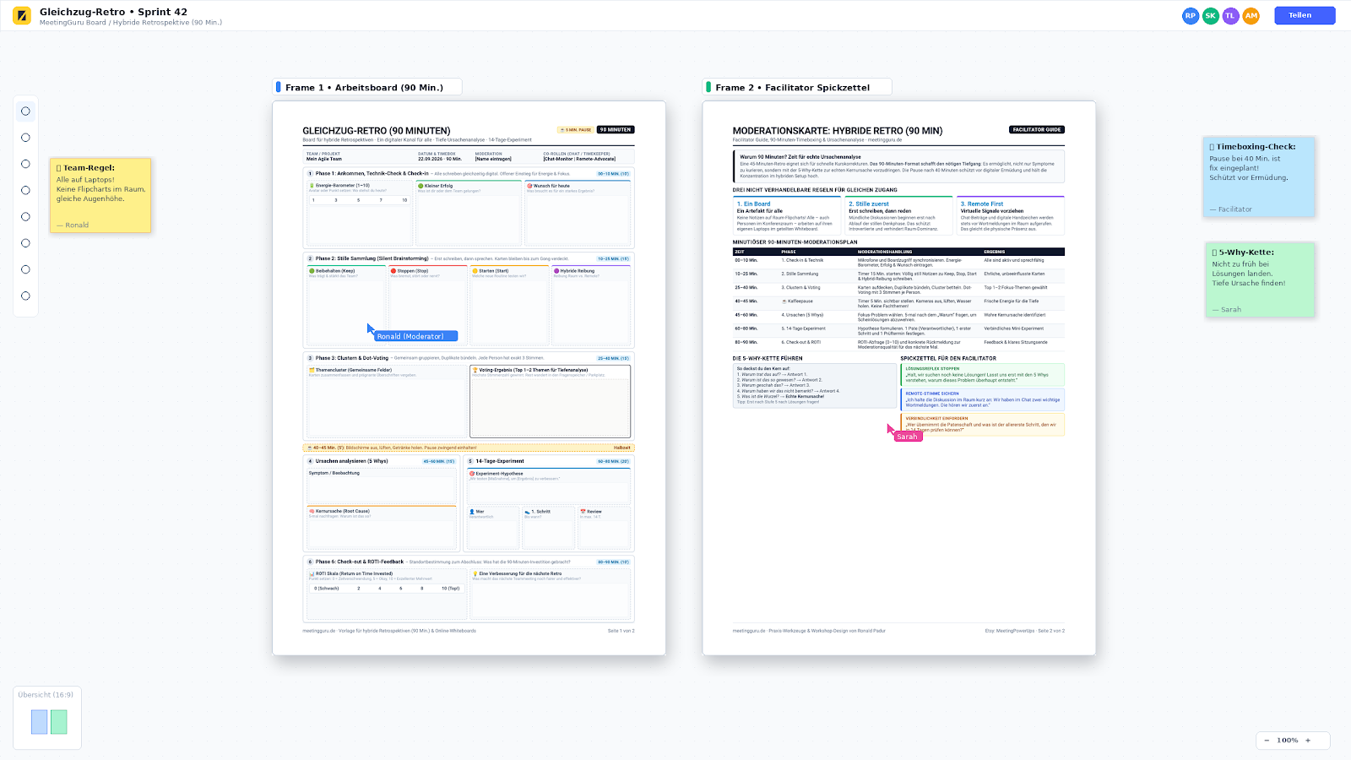Select the 'Stoppen (Stop)' column
The height and width of the screenshot is (760, 1351).
[428, 307]
